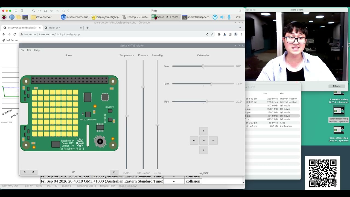350x197 pixels.
Task: Click the Pitch slider handle
Action: tap(211, 84)
